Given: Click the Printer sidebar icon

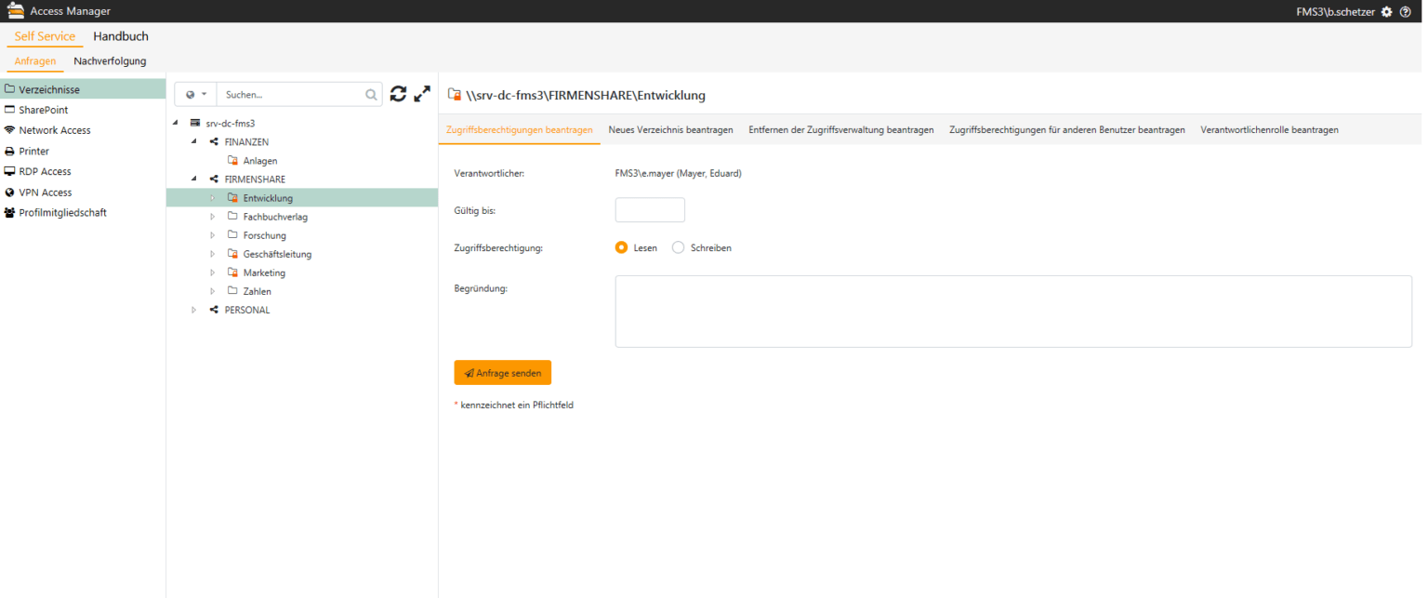Looking at the screenshot, I should (9, 151).
